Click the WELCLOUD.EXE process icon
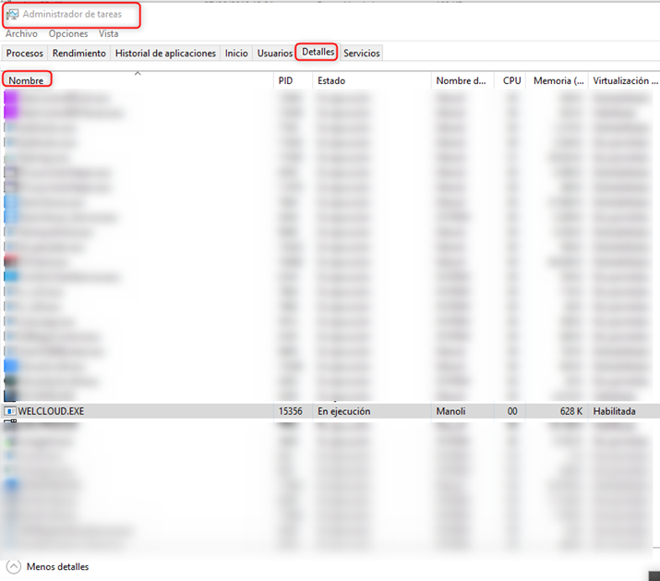The height and width of the screenshot is (581, 660). [x=10, y=410]
